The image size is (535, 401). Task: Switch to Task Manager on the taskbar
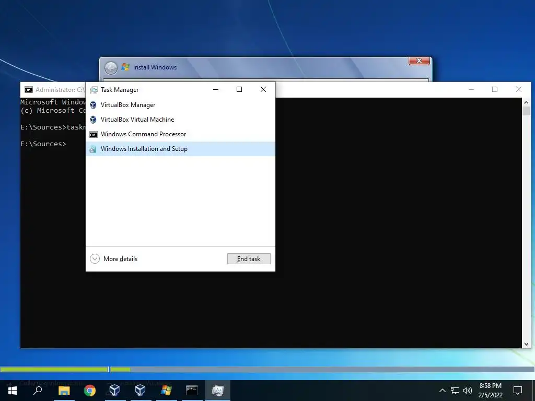coord(218,391)
